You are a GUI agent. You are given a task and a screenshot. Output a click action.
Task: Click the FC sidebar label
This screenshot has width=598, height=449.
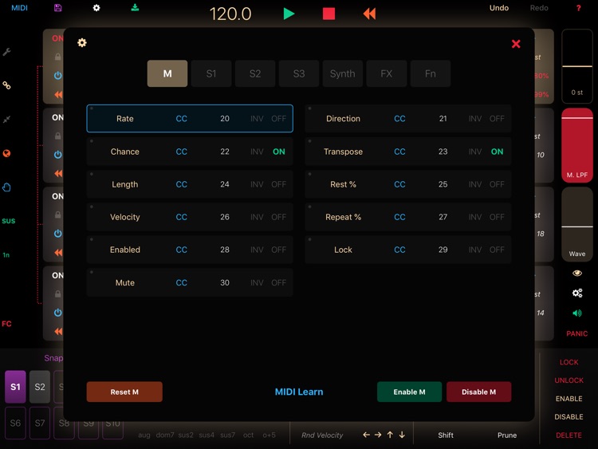6,324
